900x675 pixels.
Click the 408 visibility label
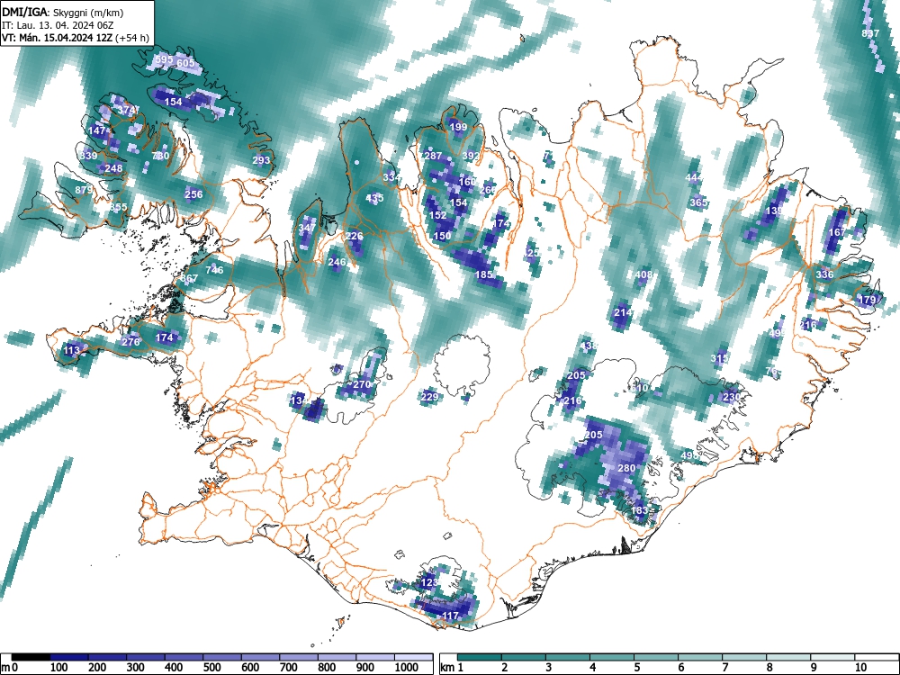click(643, 274)
